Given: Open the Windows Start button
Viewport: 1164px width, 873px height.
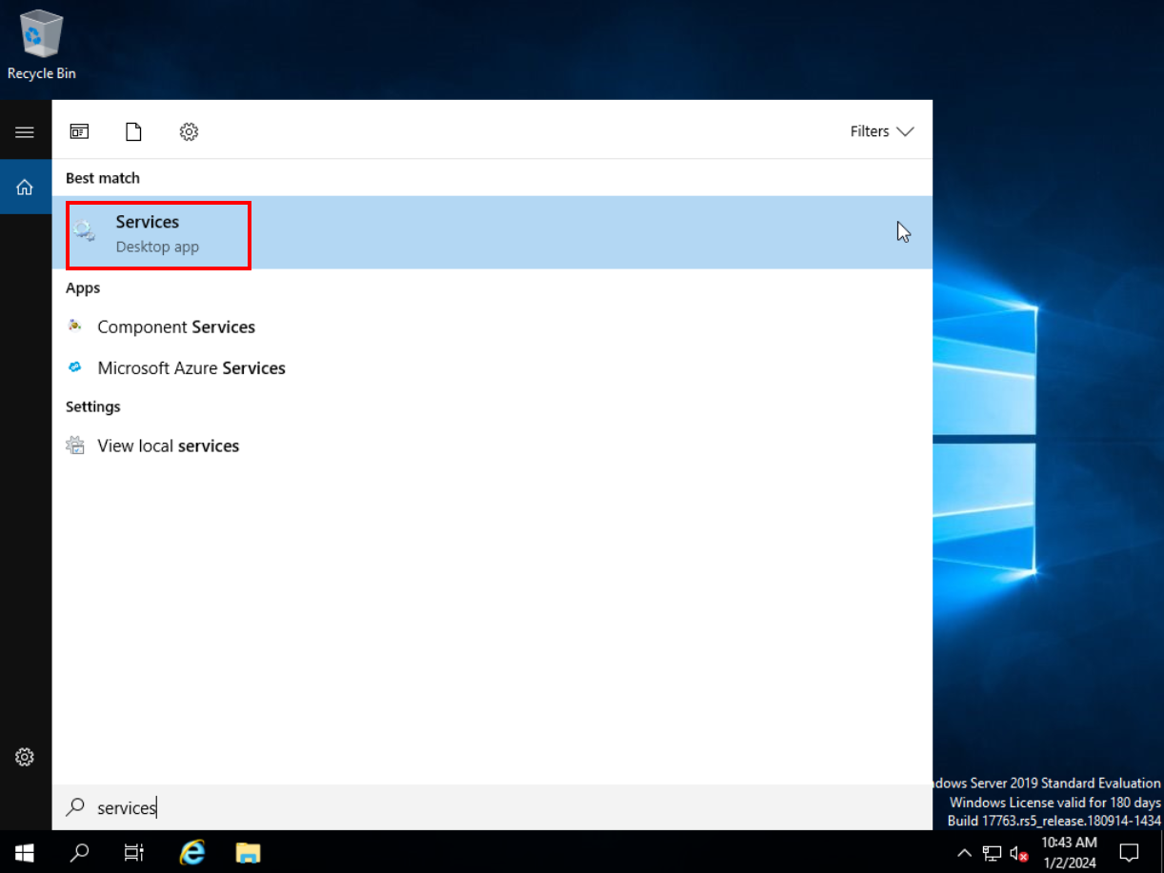Looking at the screenshot, I should point(25,851).
